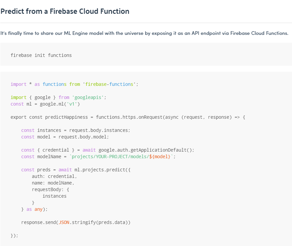Click the 'request.body.instances' expression
The width and height of the screenshot is (292, 246).
pyautogui.click(x=99, y=130)
